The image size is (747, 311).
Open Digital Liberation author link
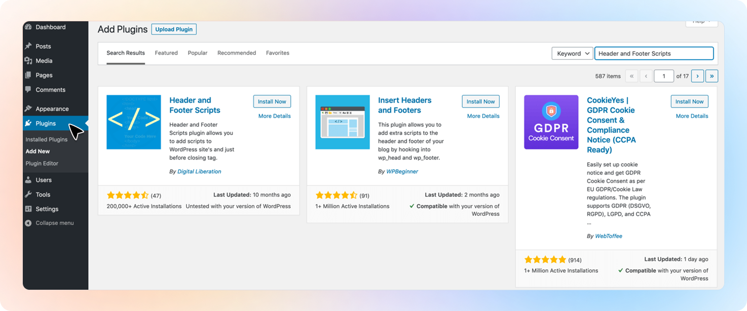199,171
